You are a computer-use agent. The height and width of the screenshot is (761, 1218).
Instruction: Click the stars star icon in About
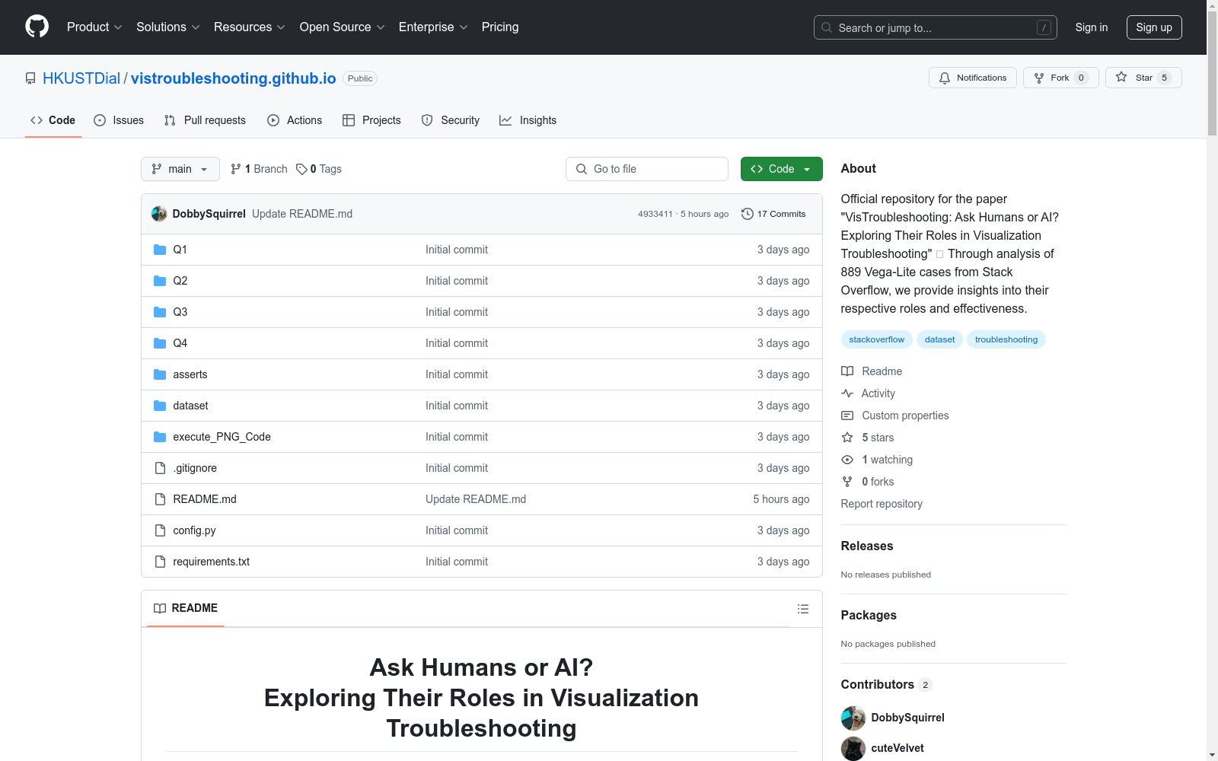(847, 438)
